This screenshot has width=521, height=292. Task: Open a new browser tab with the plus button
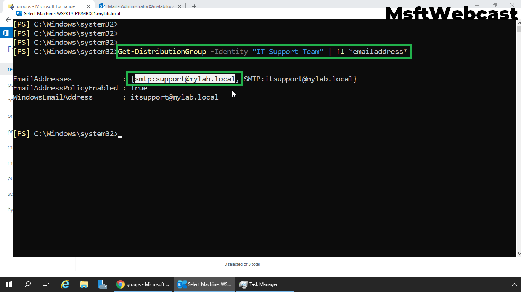click(x=194, y=6)
